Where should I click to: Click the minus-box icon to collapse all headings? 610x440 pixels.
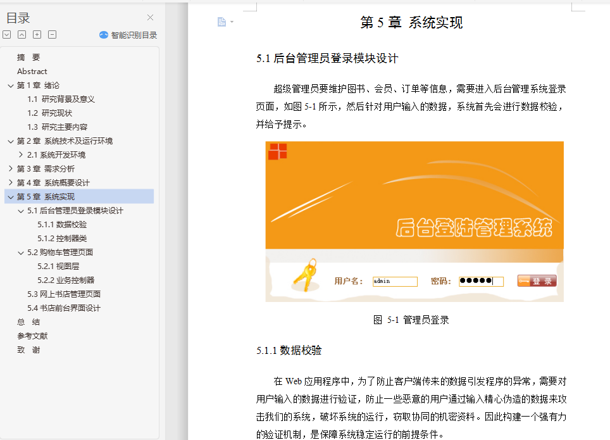click(x=52, y=35)
